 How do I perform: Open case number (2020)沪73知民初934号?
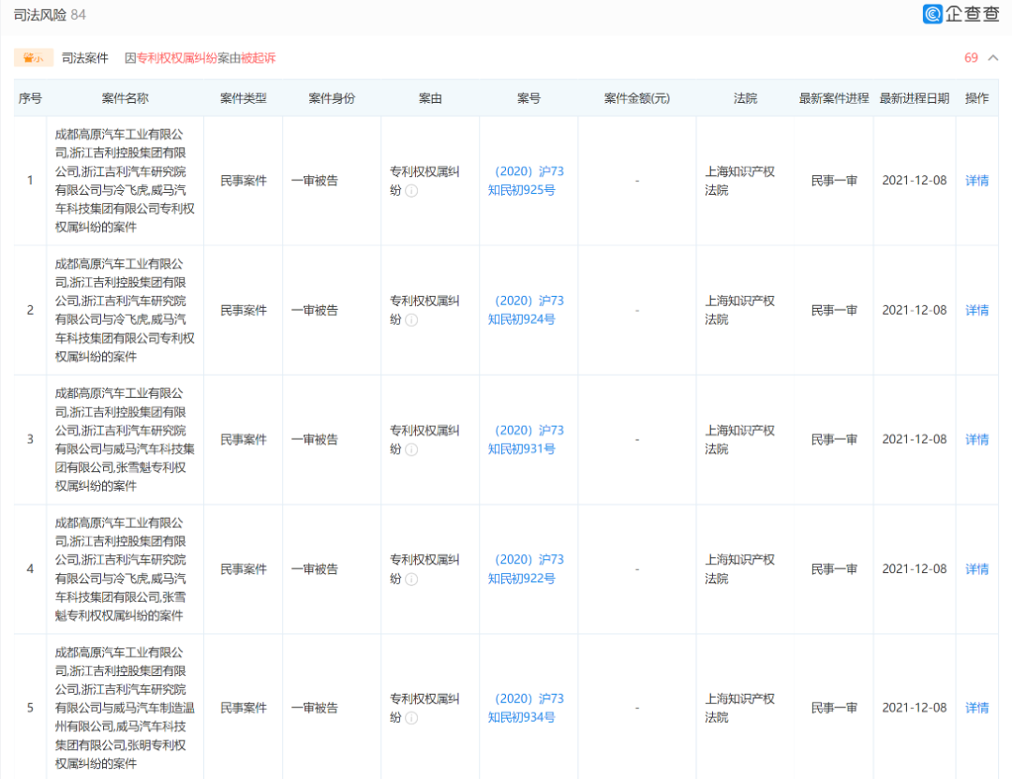[526, 708]
